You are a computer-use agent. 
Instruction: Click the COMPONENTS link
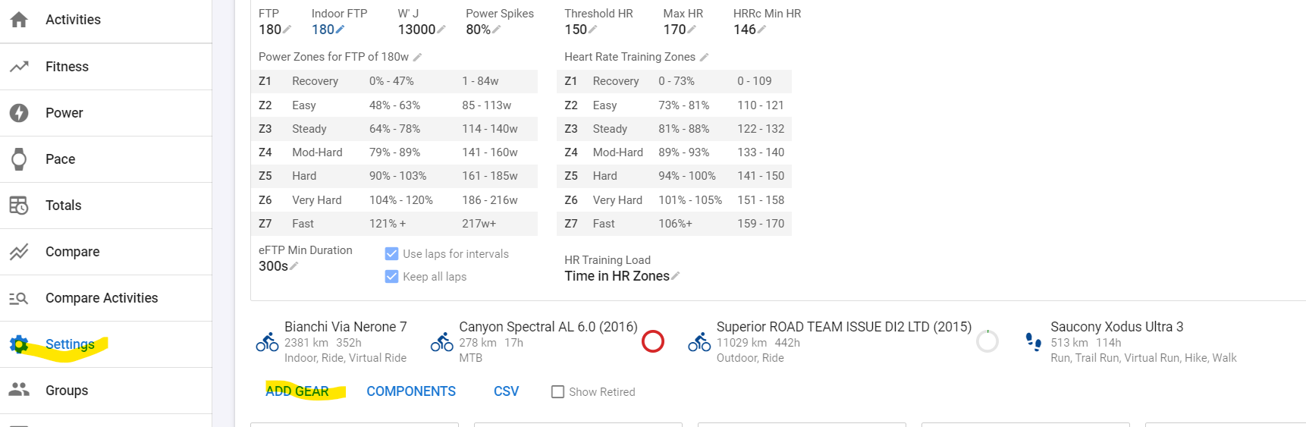(411, 391)
